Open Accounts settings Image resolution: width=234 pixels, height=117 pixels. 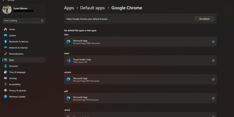coord(24,66)
